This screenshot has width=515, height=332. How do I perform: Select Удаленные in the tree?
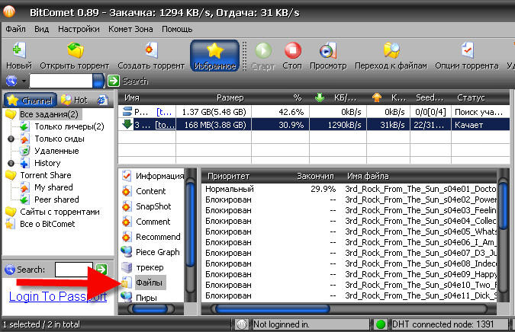tap(56, 151)
